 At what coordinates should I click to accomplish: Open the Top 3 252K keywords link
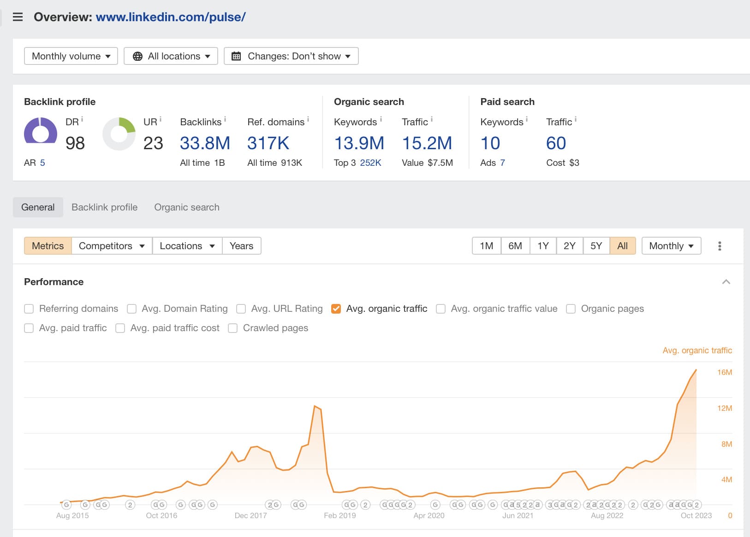click(x=370, y=163)
